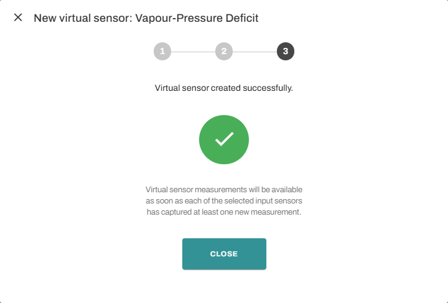Go back to step 1 in the stepper

162,52
